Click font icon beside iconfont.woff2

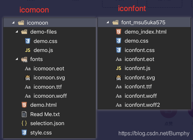(119, 105)
